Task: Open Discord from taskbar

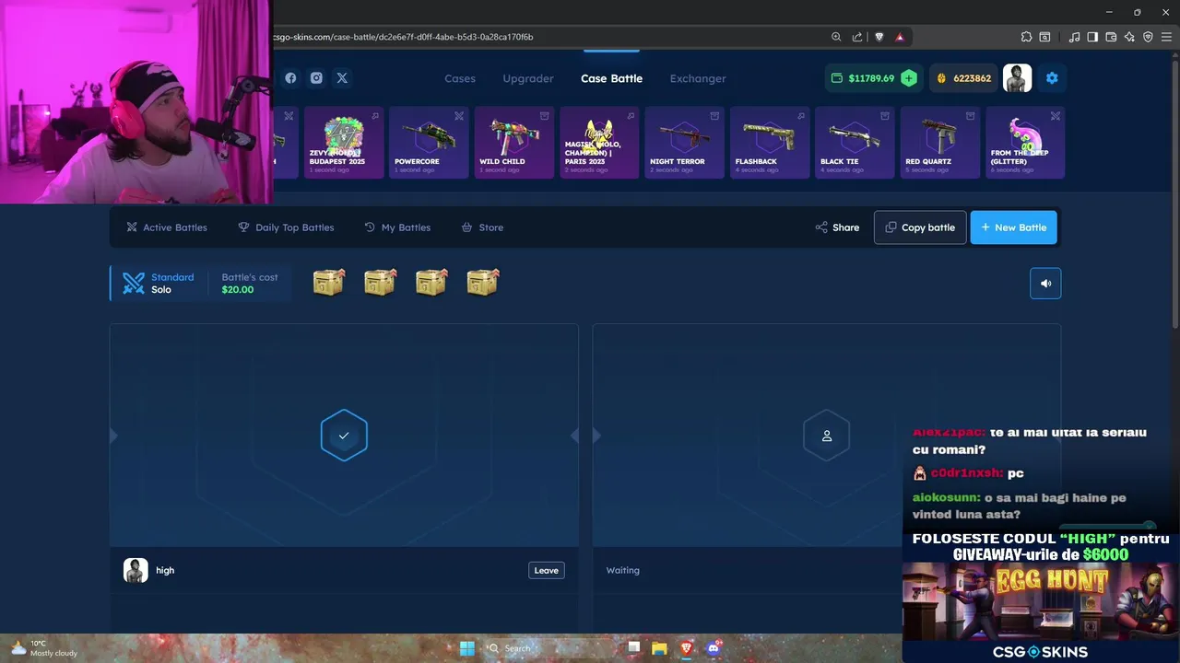Action: [x=713, y=648]
